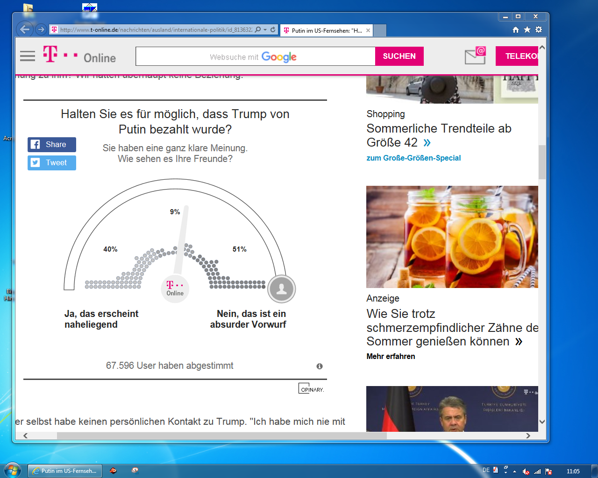This screenshot has height=478, width=598.
Task: Click the Websuche Google search field
Action: point(255,56)
